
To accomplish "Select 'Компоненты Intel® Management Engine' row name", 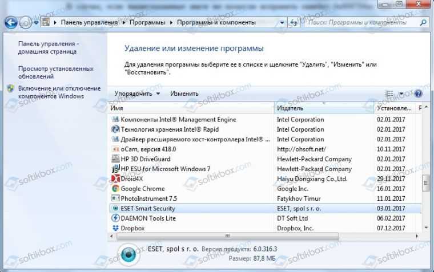I will (x=179, y=119).
